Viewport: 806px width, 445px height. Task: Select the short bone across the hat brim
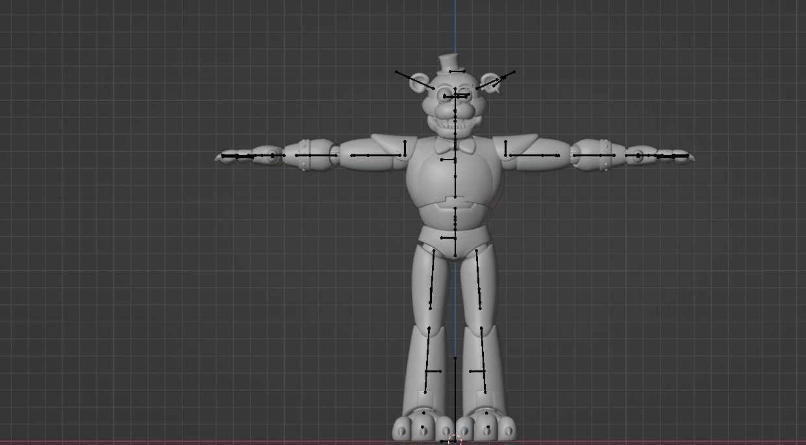pos(457,71)
